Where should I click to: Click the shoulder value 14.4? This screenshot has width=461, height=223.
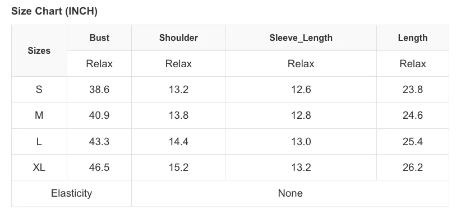pyautogui.click(x=178, y=142)
